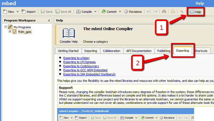Image resolution: width=214 pixels, height=121 pixels.
Task: Open the Exporting to uVision link
Action: (76, 58)
